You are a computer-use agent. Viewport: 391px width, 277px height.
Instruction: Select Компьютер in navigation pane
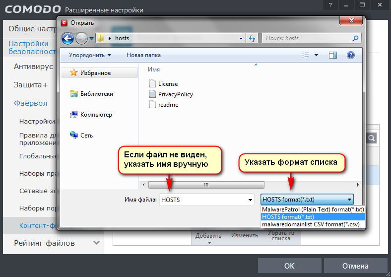96,115
